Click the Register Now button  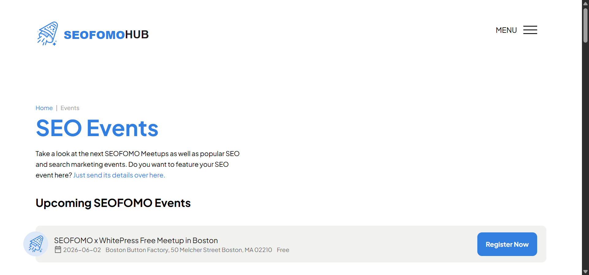coord(507,244)
